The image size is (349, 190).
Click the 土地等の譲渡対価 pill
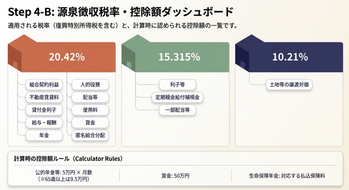(289, 84)
